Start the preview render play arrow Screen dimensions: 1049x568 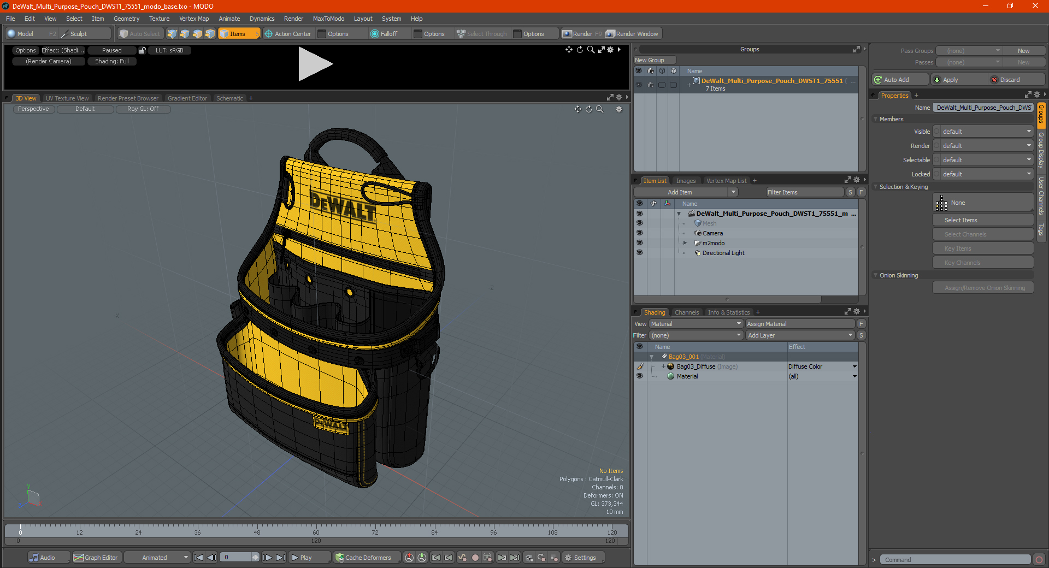coord(315,64)
